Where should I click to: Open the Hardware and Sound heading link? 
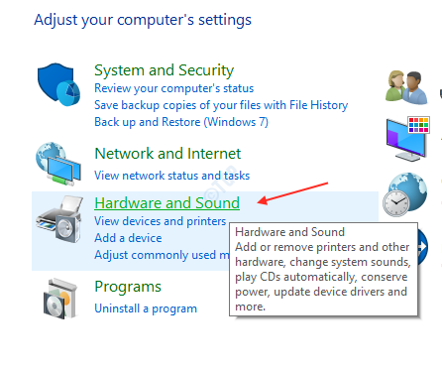coord(166,203)
